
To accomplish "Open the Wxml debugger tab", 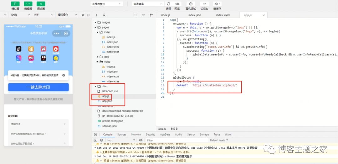I will (228, 135).
